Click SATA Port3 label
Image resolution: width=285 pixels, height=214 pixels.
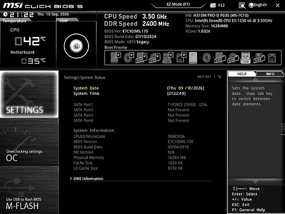coord(83,115)
